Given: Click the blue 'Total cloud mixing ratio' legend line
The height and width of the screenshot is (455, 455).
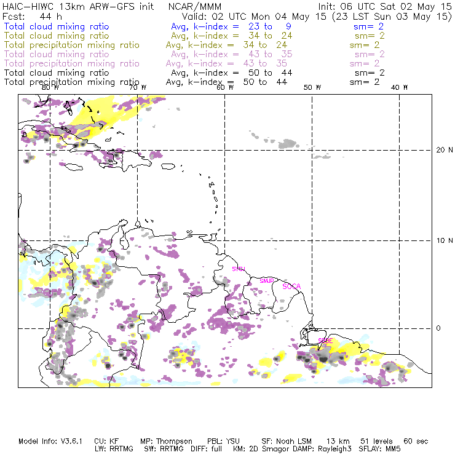Looking at the screenshot, I should point(57,26).
